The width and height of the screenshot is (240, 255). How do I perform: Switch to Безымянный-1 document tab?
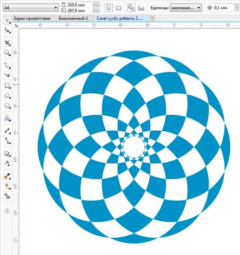(x=73, y=18)
